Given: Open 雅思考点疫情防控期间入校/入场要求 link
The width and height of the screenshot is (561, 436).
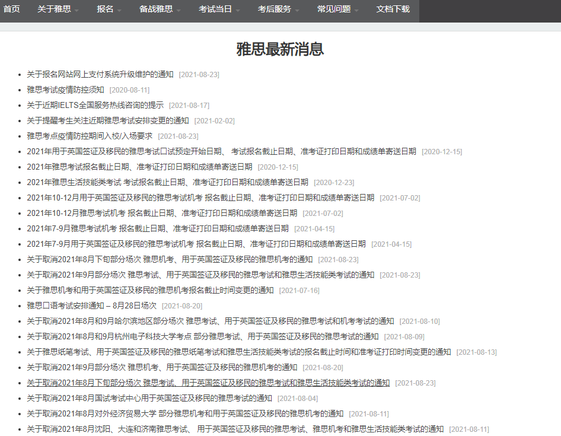Looking at the screenshot, I should point(90,136).
